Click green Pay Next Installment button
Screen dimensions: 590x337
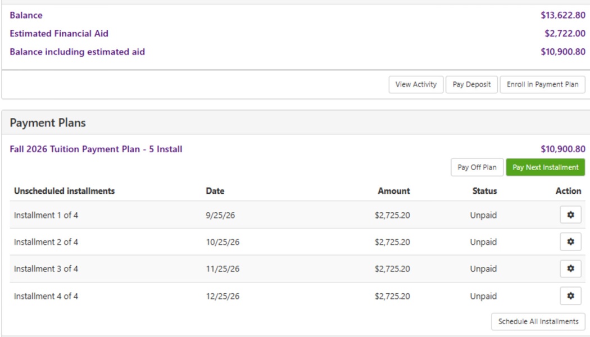[545, 167]
